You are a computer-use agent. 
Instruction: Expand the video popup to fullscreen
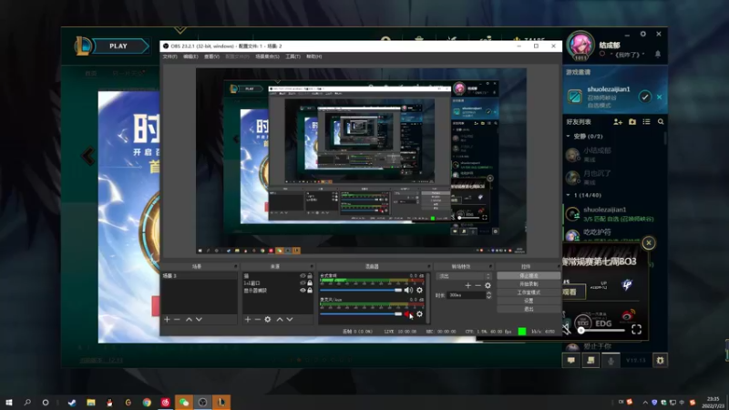pos(636,329)
